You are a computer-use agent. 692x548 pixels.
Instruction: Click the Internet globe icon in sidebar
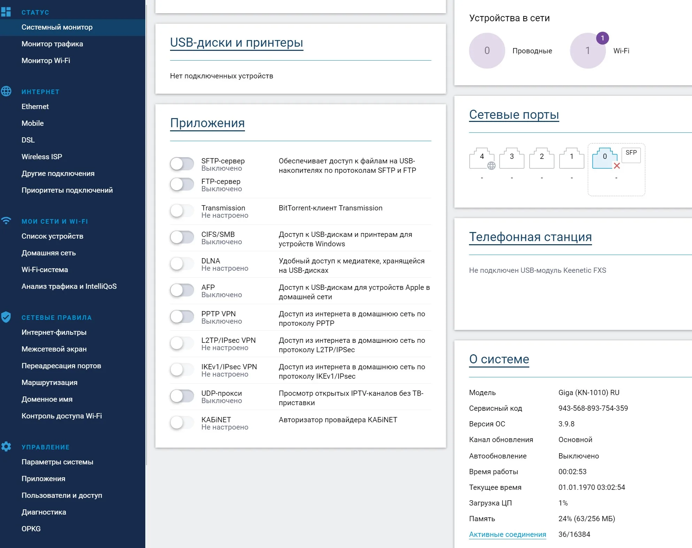click(6, 91)
